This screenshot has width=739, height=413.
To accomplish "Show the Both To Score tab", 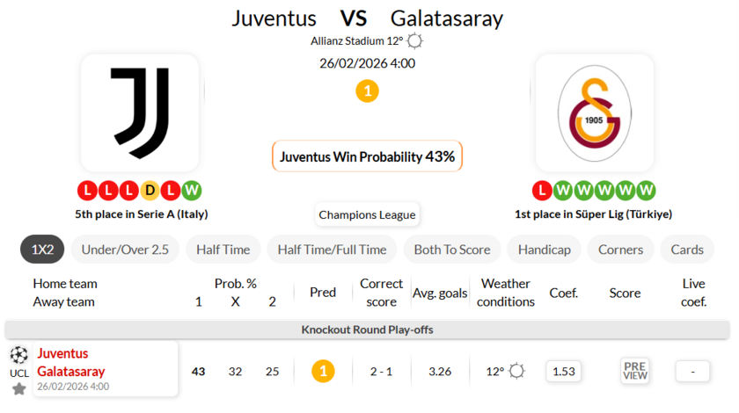I will [x=452, y=250].
